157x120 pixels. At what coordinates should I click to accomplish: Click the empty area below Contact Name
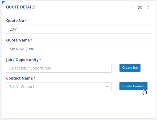[79, 104]
